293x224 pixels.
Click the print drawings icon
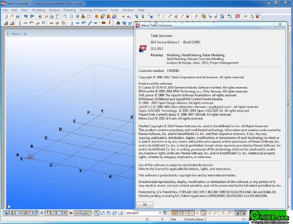click(x=51, y=17)
